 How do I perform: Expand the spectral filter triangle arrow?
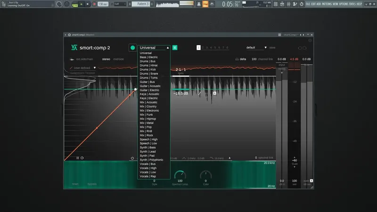(229, 158)
